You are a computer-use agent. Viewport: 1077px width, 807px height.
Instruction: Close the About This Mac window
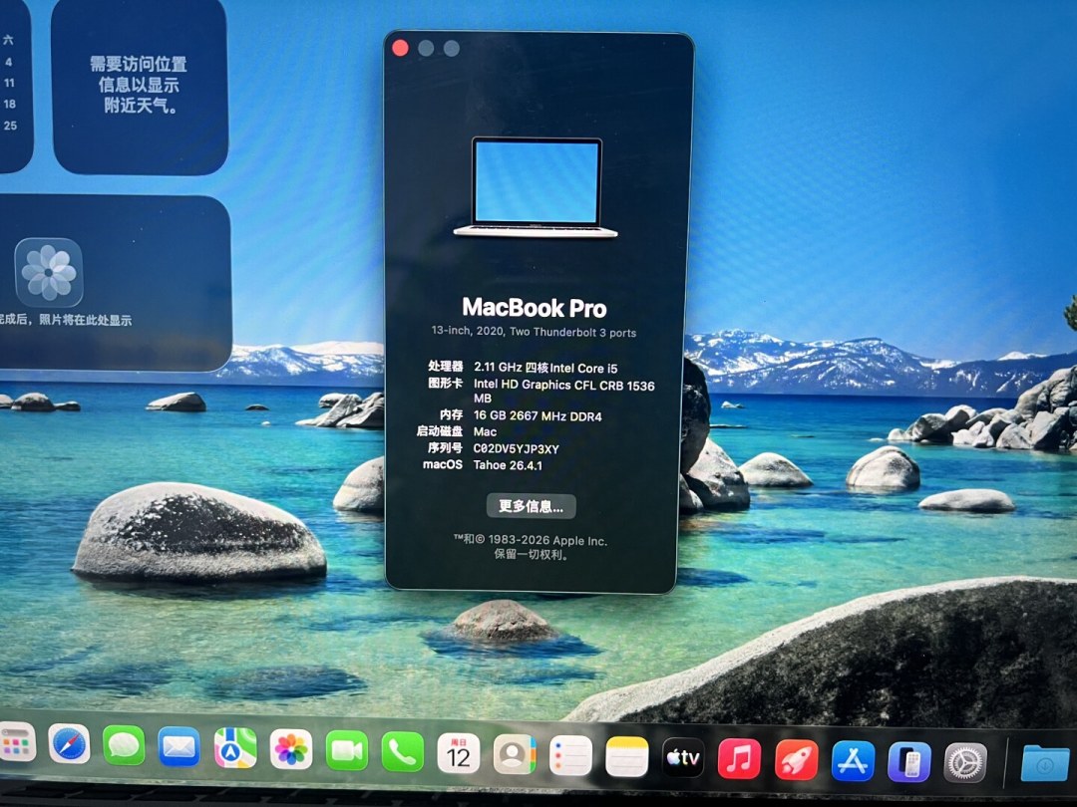tap(401, 48)
